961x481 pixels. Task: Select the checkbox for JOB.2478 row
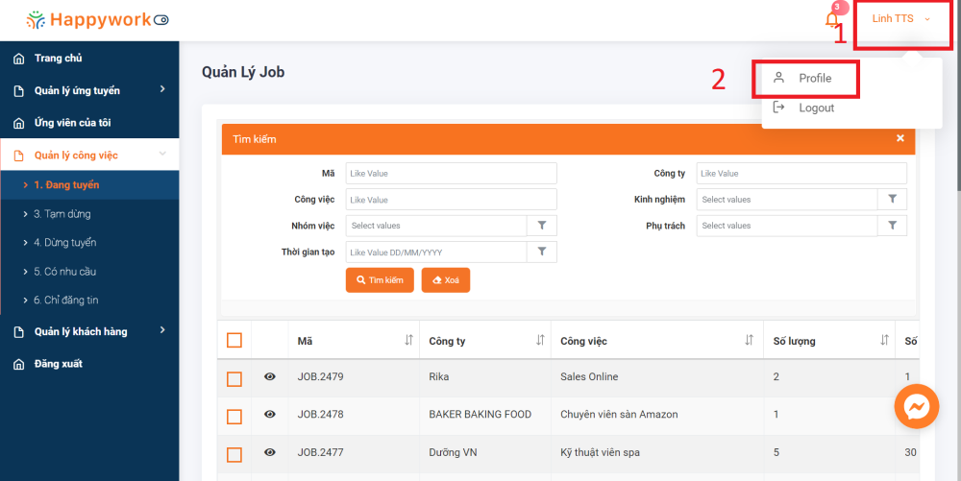click(x=234, y=416)
